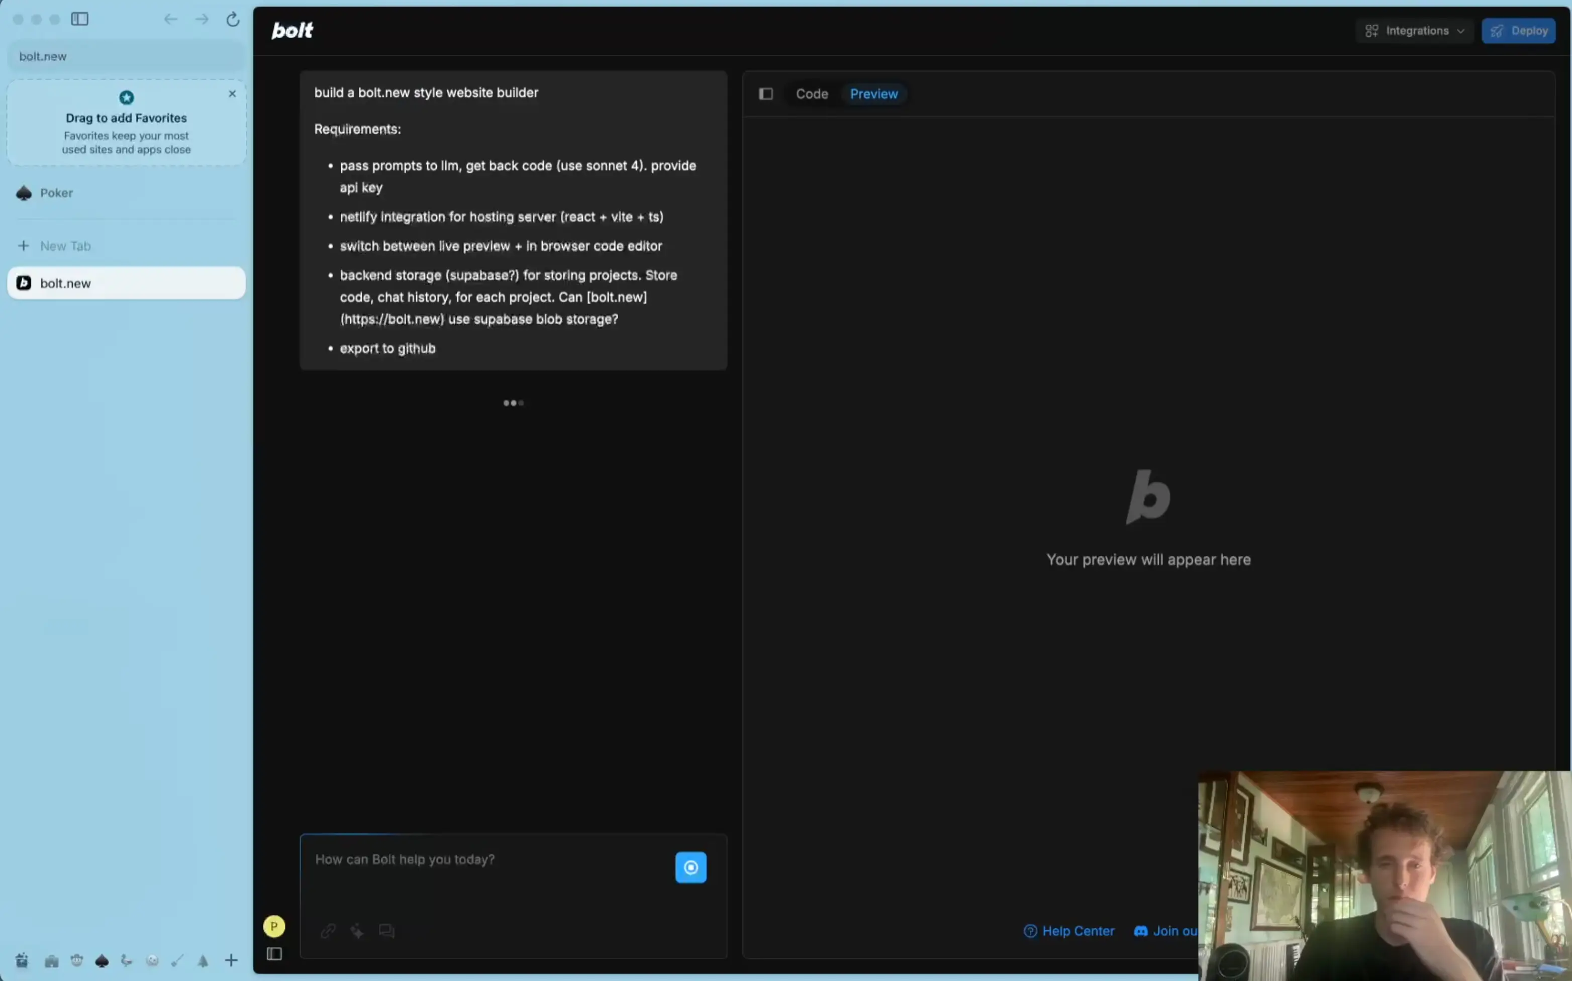
Task: Go back with the browser back arrow
Action: pyautogui.click(x=171, y=19)
